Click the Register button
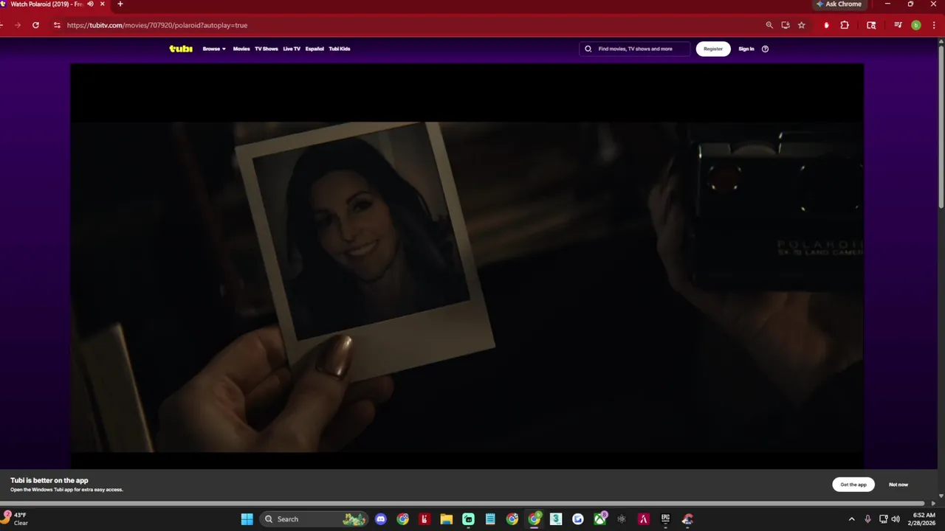 (x=713, y=49)
